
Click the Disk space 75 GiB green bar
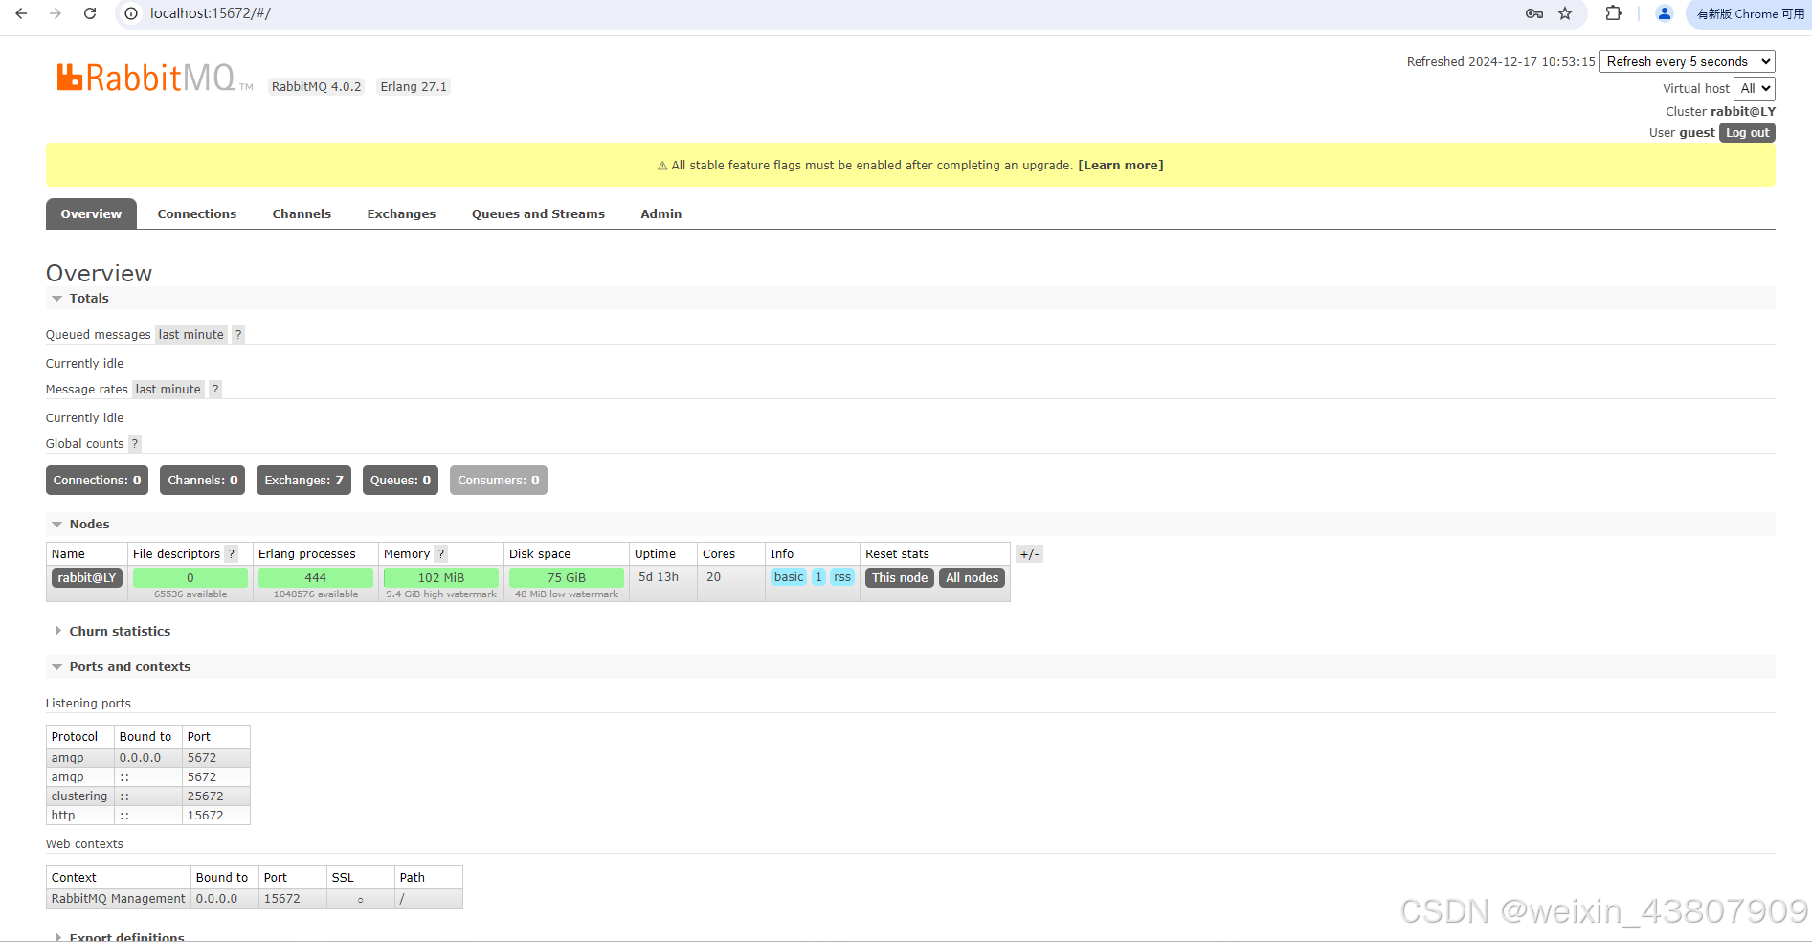pyautogui.click(x=567, y=577)
